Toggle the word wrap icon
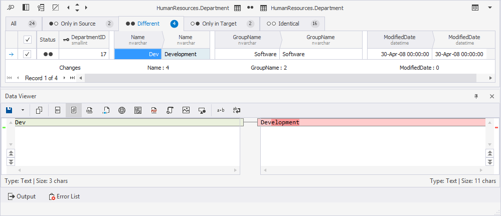501x216 pixels. coord(237,110)
